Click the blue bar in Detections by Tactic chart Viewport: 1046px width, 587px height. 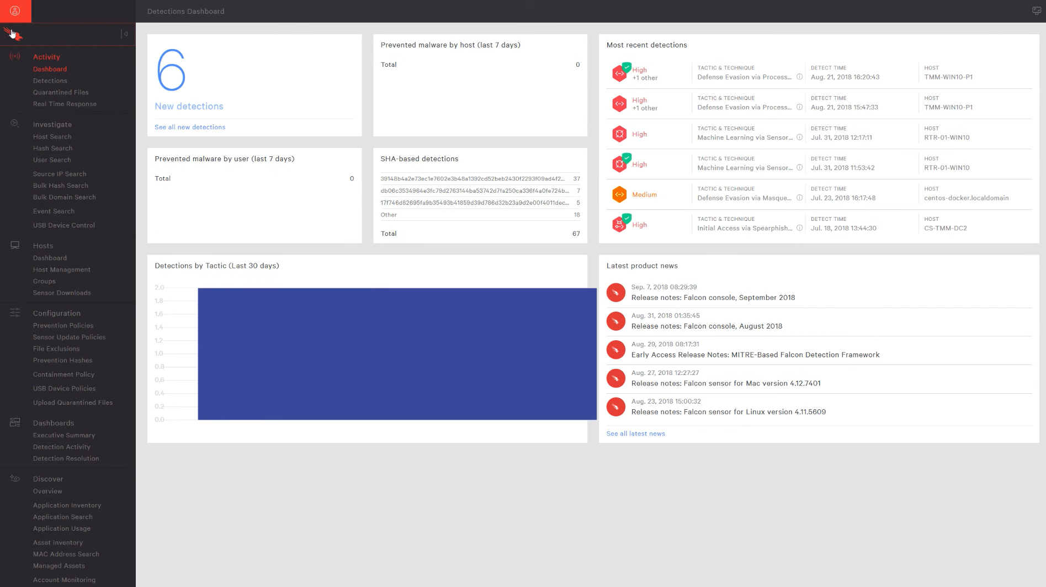point(397,353)
